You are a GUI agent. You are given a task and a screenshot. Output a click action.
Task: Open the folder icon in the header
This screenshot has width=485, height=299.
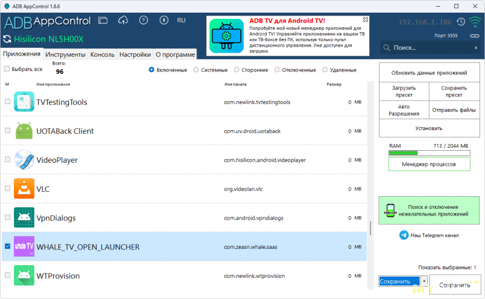102,21
